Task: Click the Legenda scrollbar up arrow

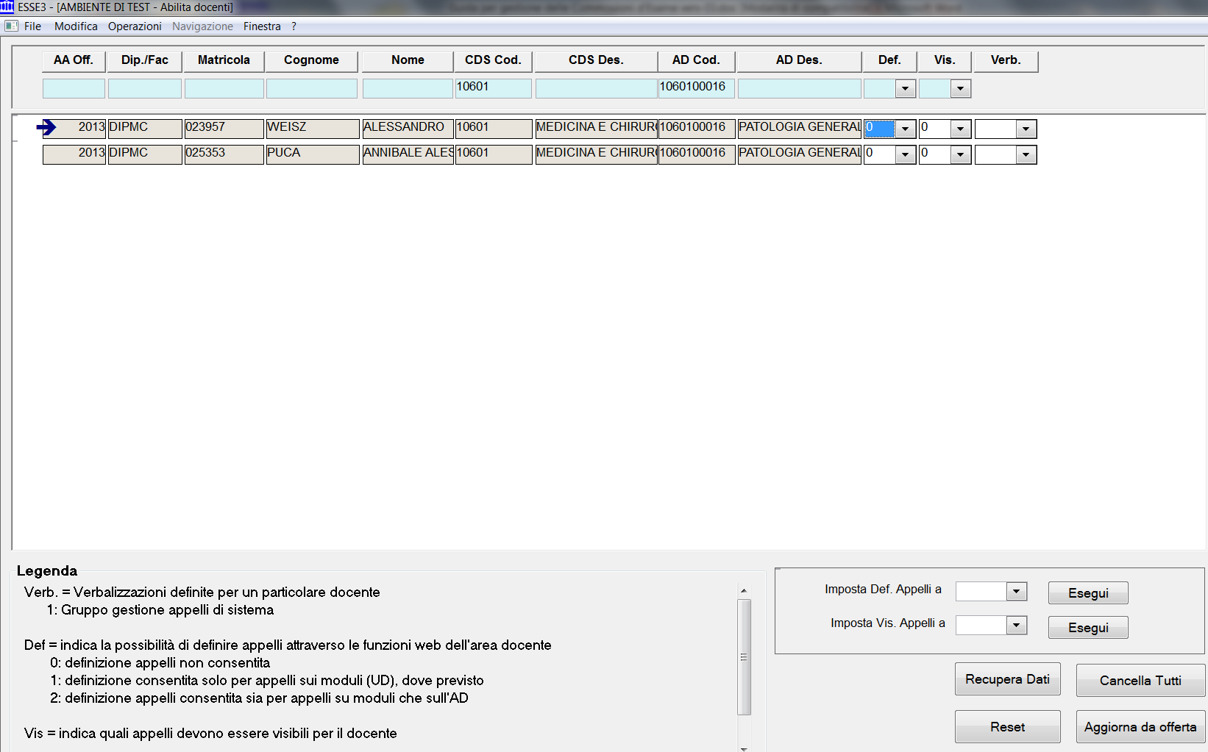Action: point(744,590)
